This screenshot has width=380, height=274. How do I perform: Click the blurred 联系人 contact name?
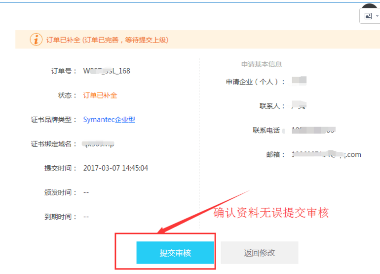pos(299,106)
